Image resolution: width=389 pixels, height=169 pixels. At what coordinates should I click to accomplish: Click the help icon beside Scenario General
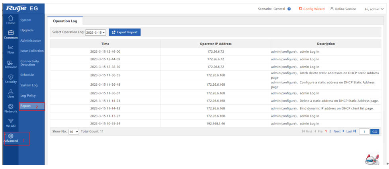289,9
